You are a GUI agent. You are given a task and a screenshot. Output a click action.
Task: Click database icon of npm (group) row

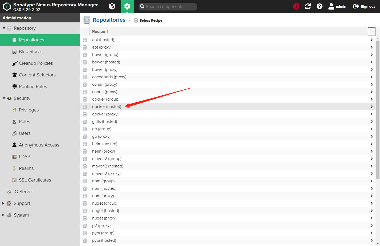point(85,181)
